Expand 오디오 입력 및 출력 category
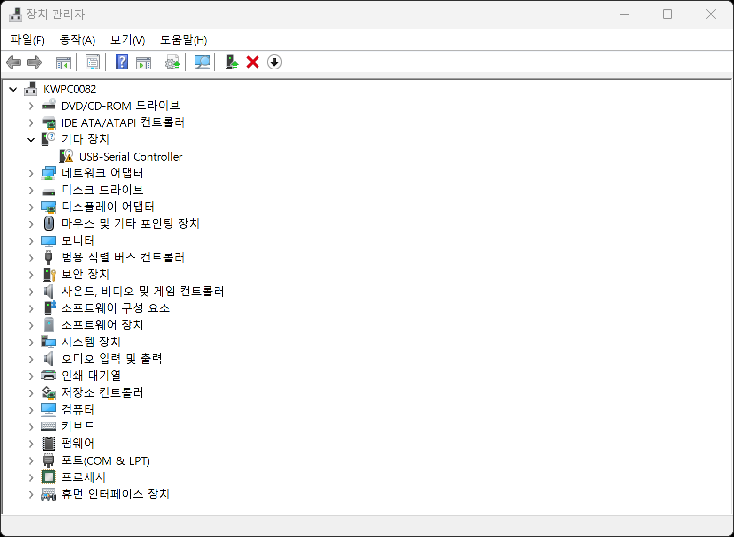734x537 pixels. click(31, 360)
